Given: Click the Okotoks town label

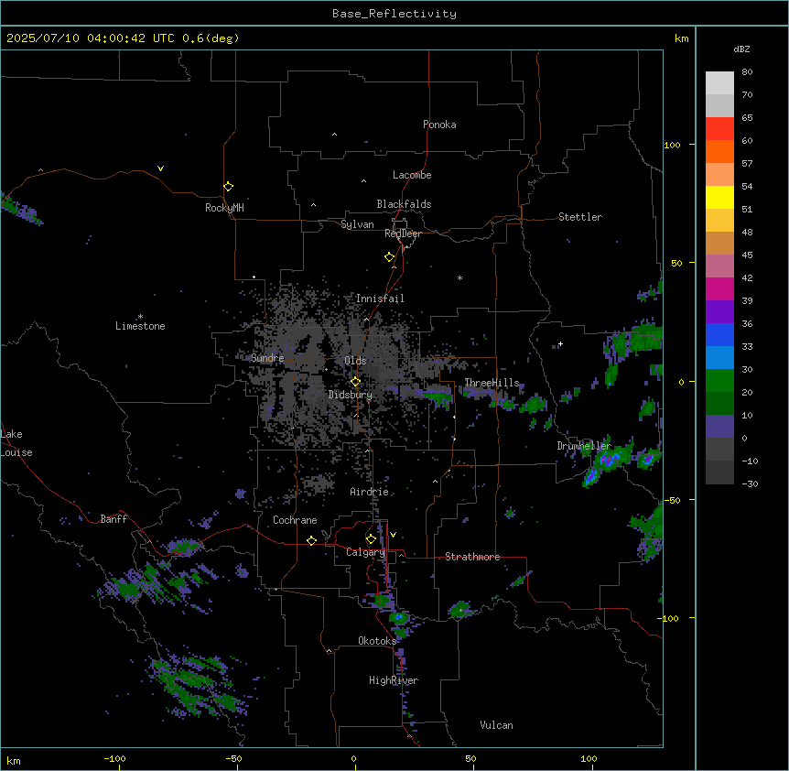Looking at the screenshot, I should (377, 641).
